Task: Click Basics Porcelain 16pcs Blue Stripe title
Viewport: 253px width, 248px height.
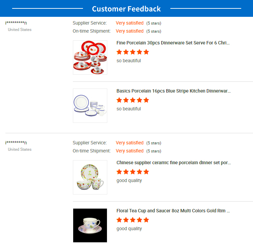Action: (174, 91)
